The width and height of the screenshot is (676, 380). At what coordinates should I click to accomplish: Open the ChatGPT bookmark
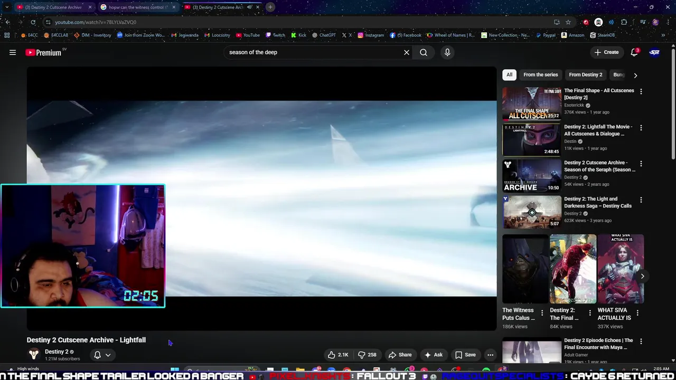[324, 35]
